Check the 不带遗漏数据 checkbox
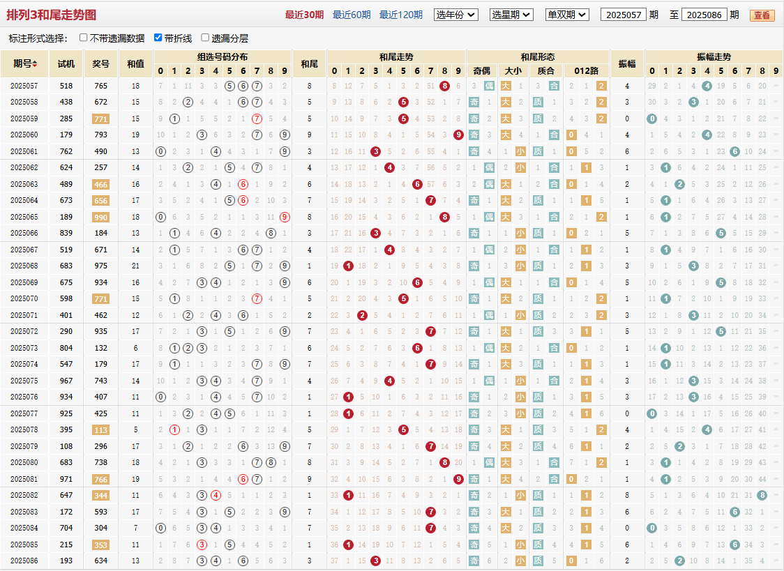This screenshot has width=784, height=571. click(x=84, y=38)
